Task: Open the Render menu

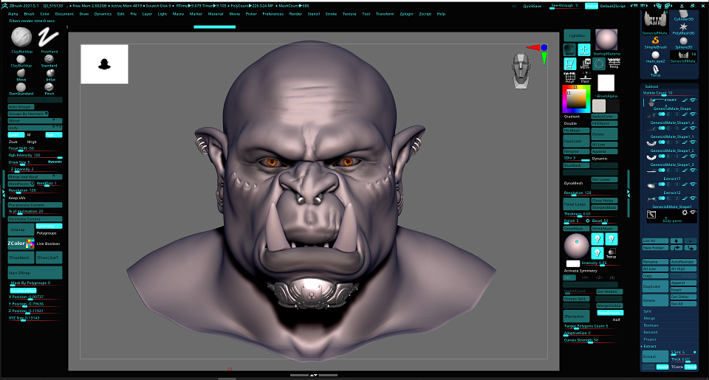Action: (295, 14)
